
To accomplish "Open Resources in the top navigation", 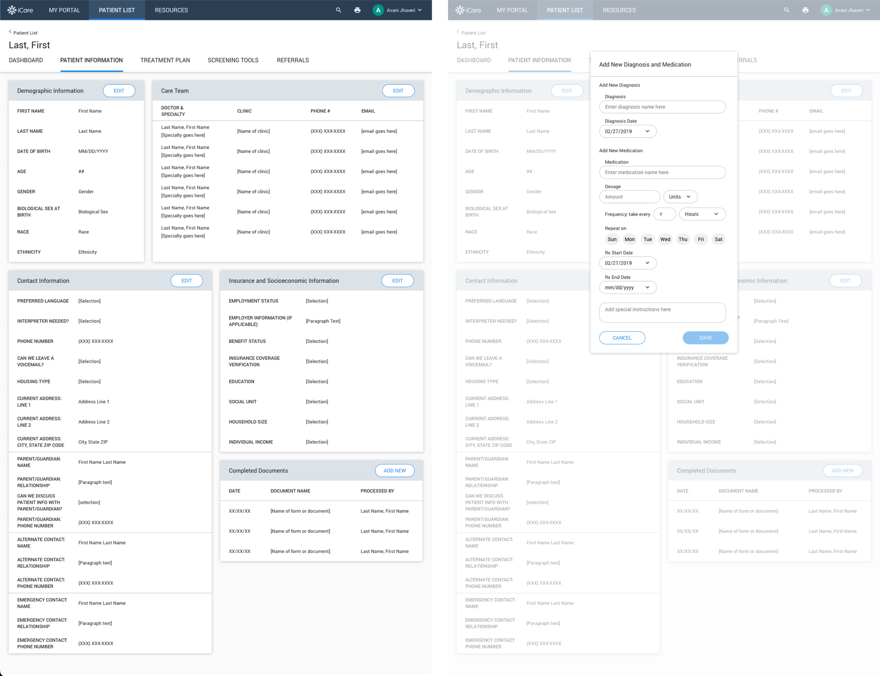I will tap(171, 10).
